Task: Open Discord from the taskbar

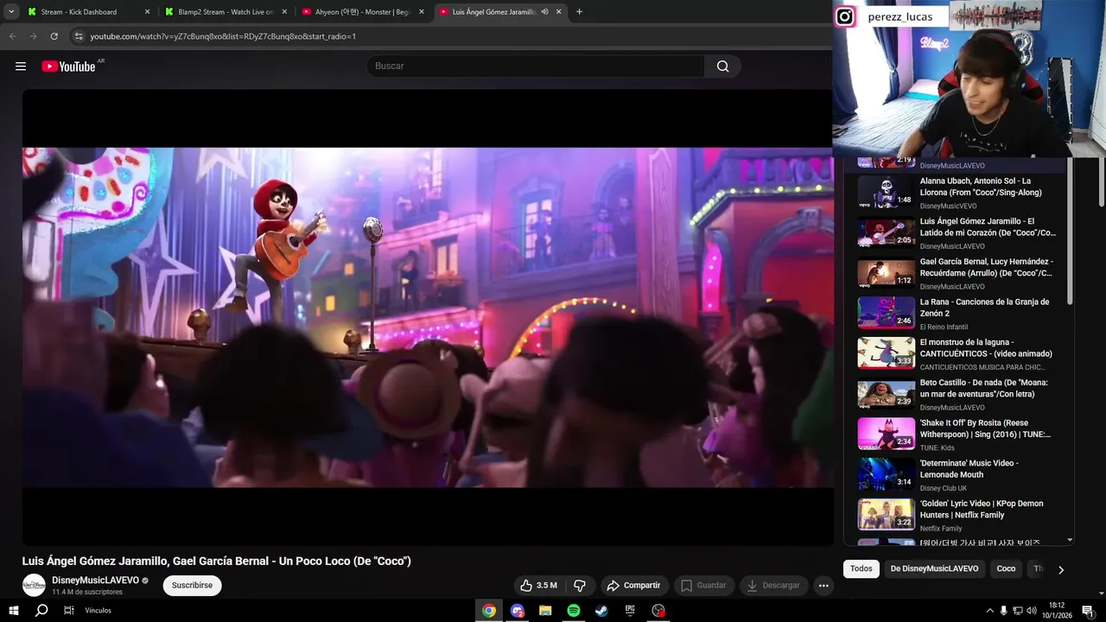Action: (518, 611)
